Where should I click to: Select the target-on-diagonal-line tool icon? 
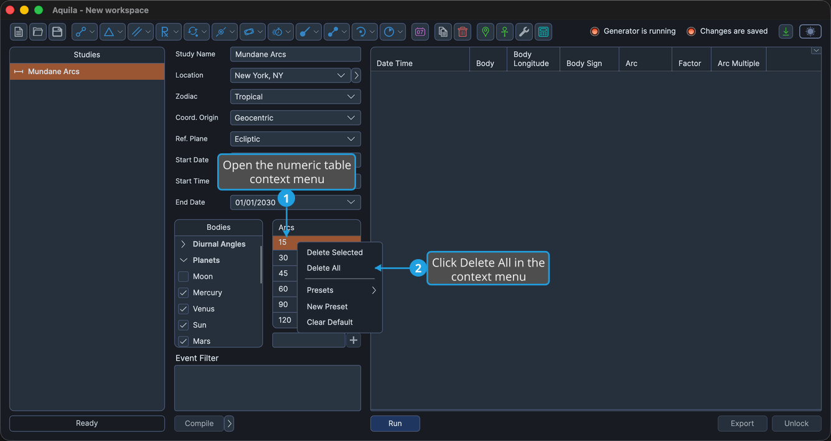pos(220,32)
